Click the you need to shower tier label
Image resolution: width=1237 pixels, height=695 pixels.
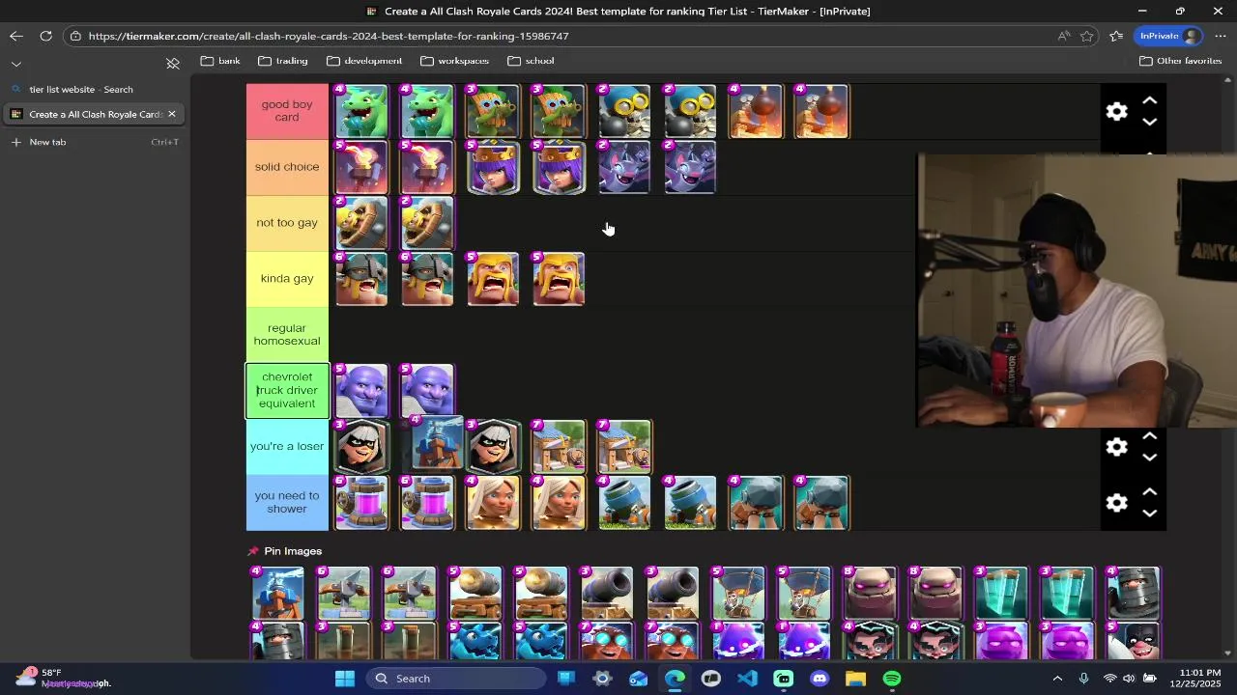(287, 502)
